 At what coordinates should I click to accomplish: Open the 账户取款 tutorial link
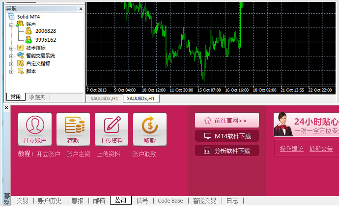[144, 154]
